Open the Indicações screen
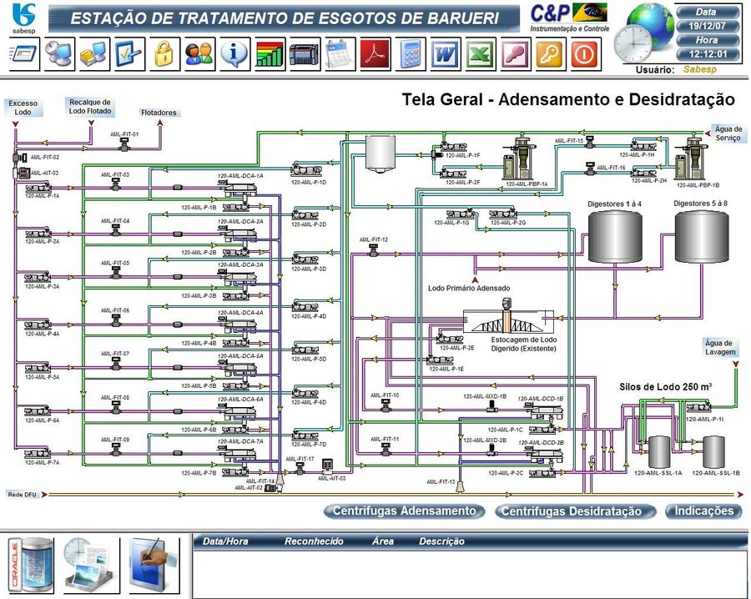The height and width of the screenshot is (599, 751). point(704,511)
